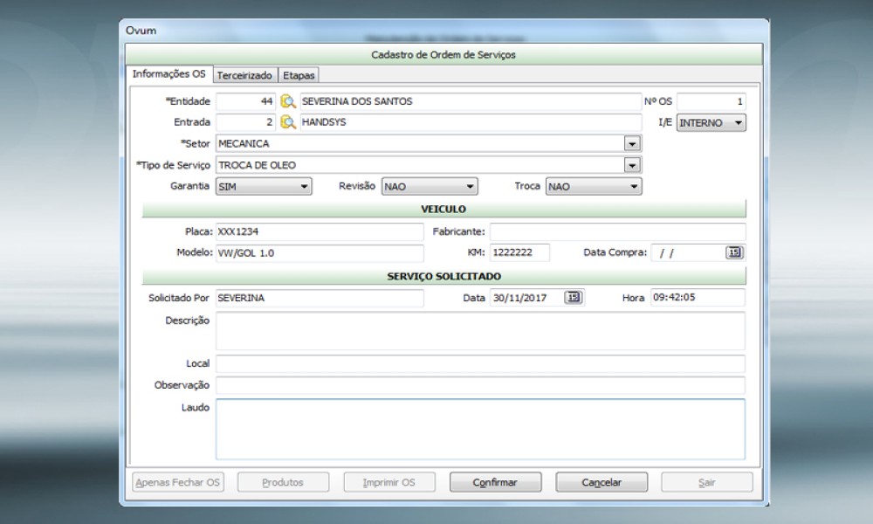Open the Data Compra calendar picker
Screen dimensions: 873x524
[x=733, y=252]
